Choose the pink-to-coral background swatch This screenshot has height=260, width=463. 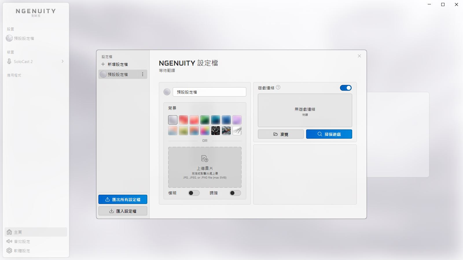coord(194,120)
